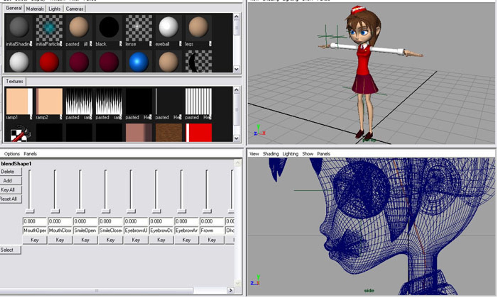Screen dimensions: 497x297
Task: Select the black curved checkered material swatch
Action: [198, 62]
